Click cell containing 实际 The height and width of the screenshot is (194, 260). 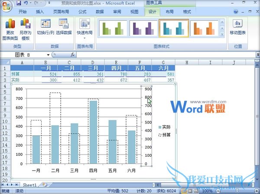[22, 80]
